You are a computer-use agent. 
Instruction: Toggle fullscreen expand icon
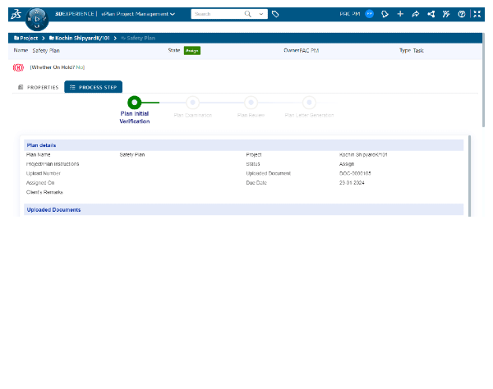tap(477, 14)
